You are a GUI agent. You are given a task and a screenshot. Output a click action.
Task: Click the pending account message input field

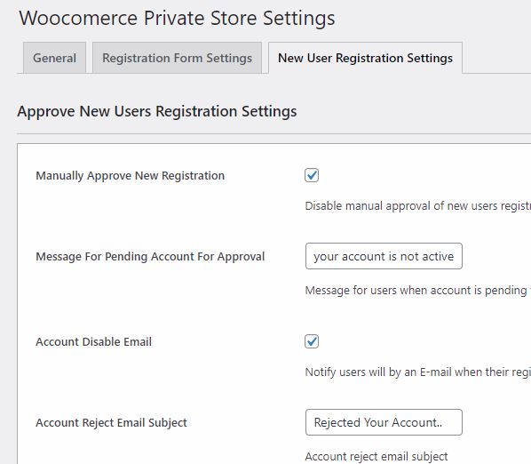click(384, 256)
